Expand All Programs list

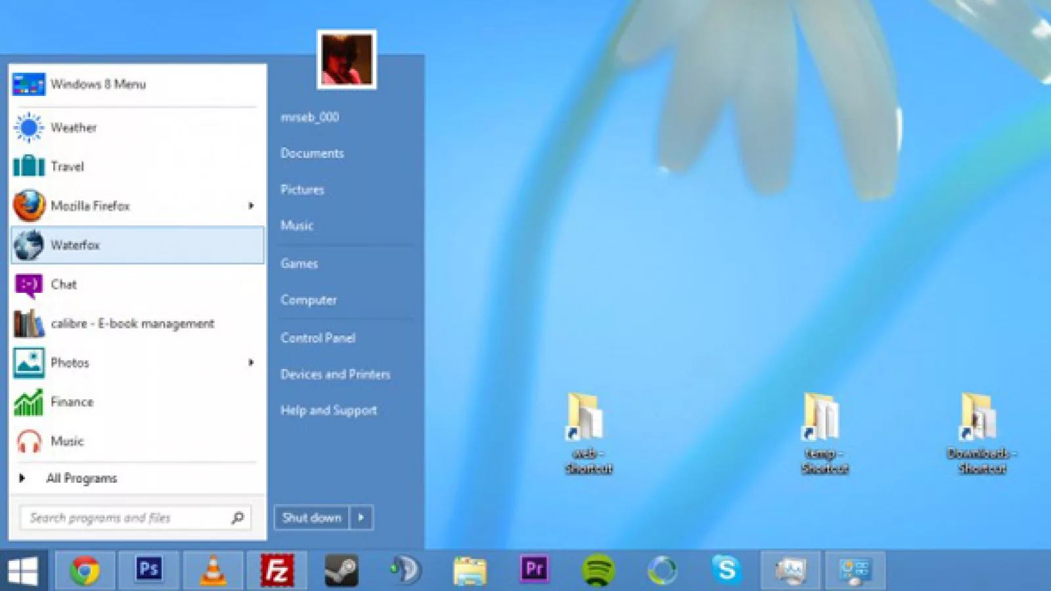(x=81, y=478)
